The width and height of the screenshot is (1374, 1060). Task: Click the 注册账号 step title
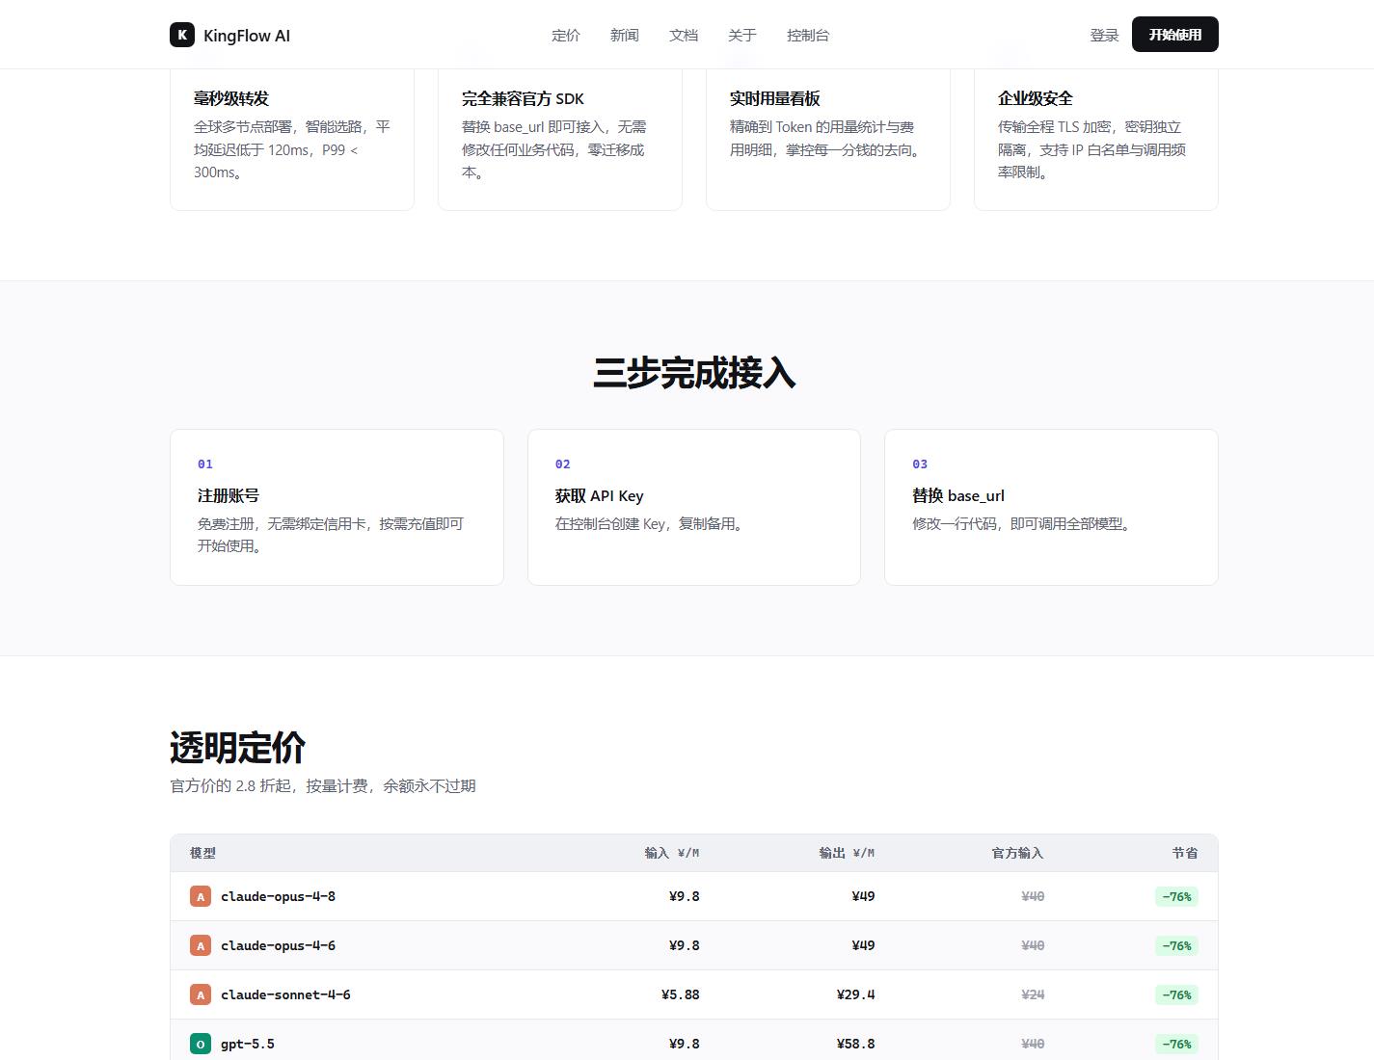229,495
